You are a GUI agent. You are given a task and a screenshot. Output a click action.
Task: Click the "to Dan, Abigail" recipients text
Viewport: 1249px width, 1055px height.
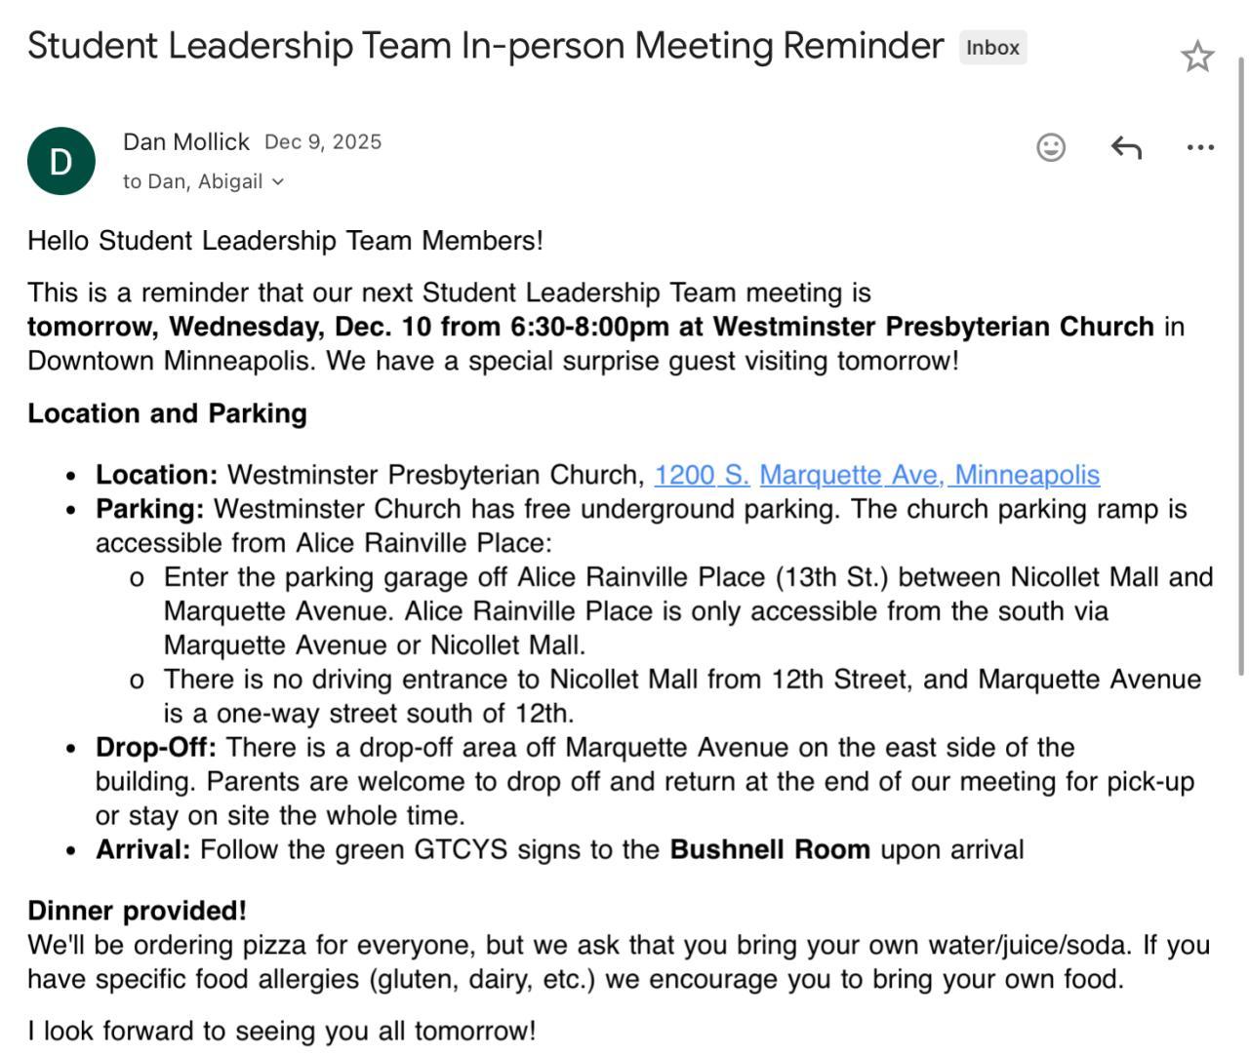coord(192,181)
